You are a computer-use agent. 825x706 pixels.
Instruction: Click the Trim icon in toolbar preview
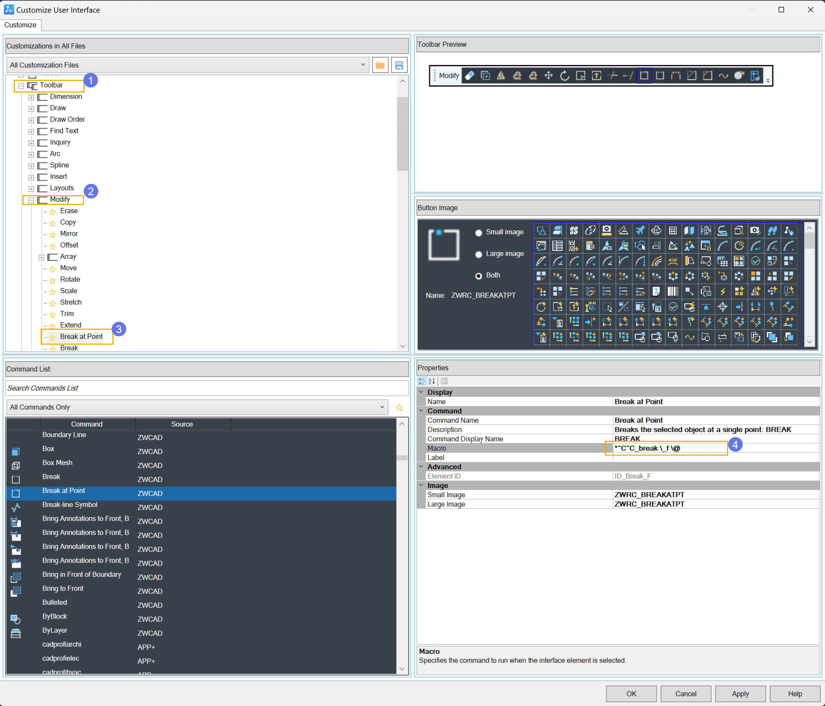(x=612, y=76)
